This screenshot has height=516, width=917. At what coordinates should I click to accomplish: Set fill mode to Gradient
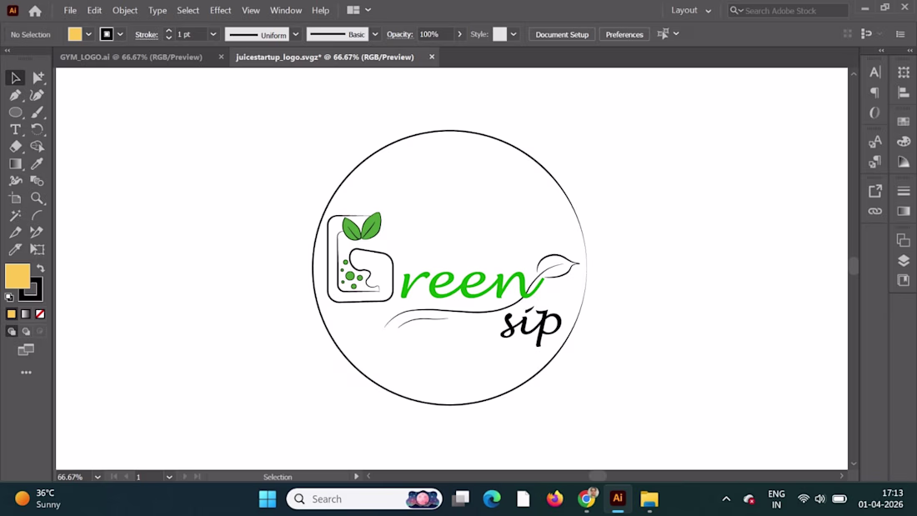[26, 314]
